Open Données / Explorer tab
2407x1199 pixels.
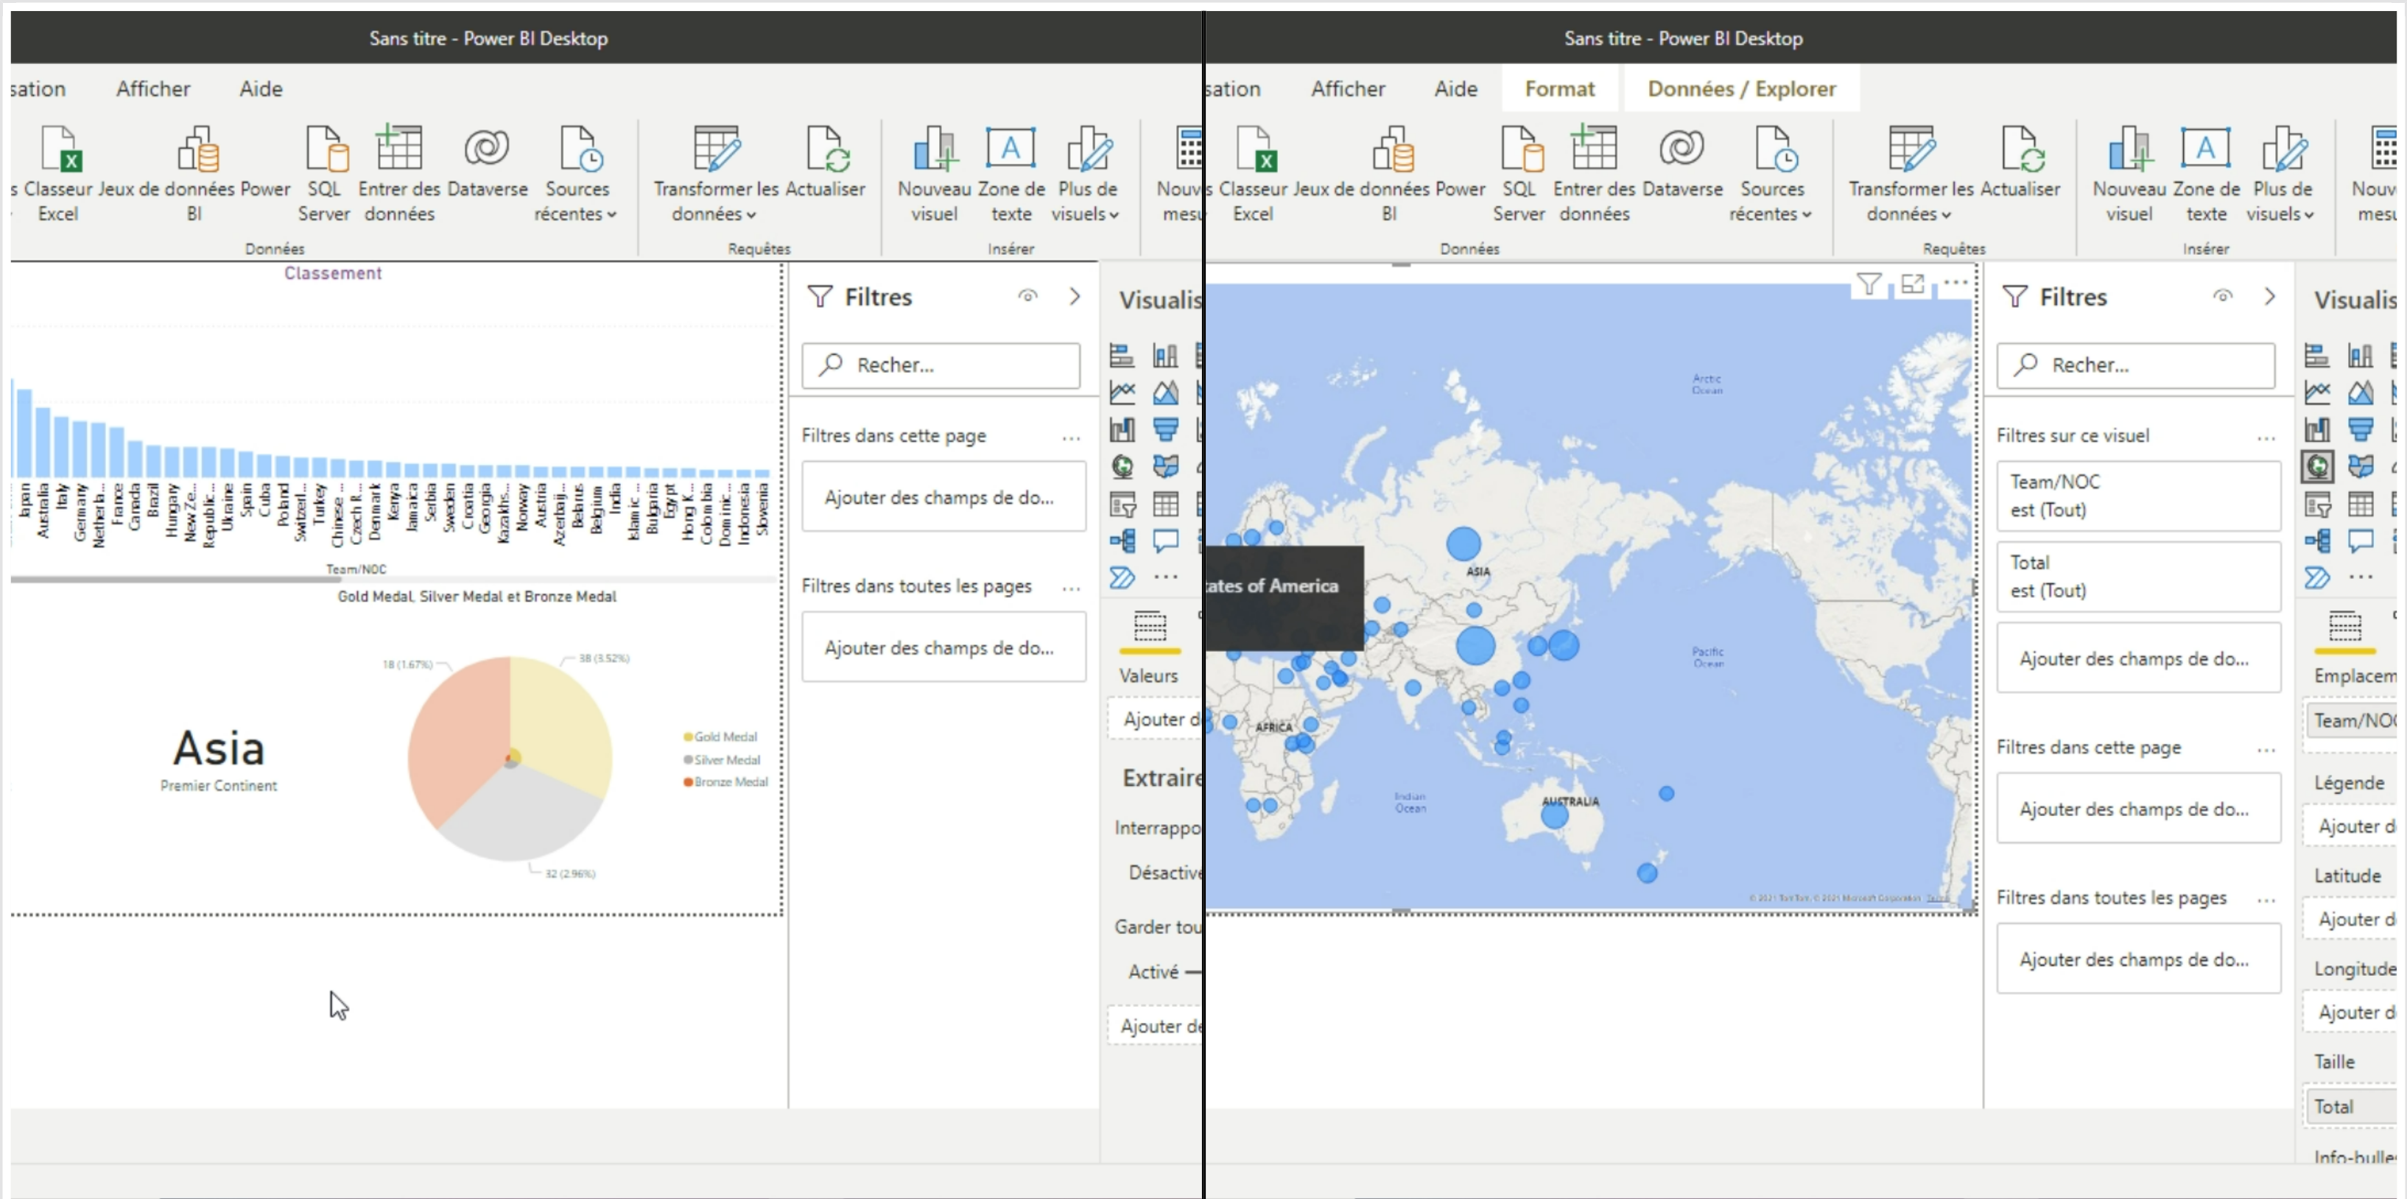point(1742,89)
